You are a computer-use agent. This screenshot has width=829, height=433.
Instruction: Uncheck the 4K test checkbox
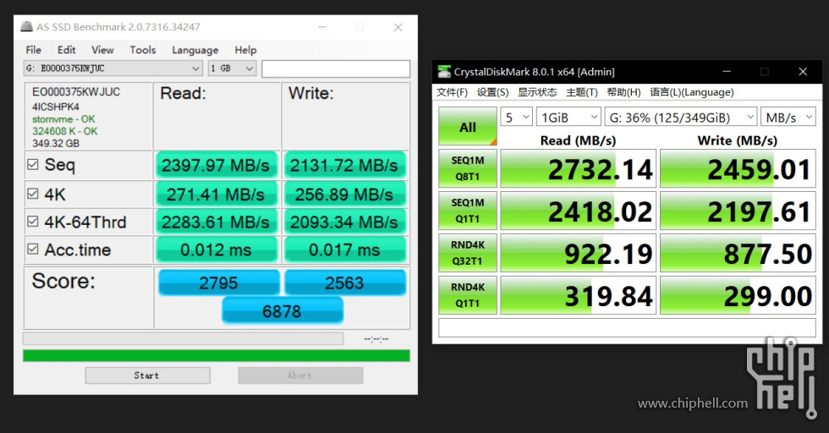click(33, 194)
